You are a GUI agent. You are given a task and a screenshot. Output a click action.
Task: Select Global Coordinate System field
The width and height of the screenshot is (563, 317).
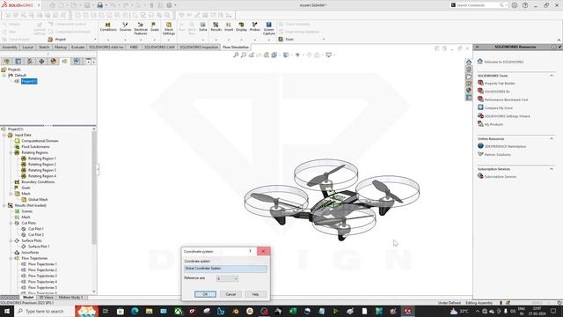tap(225, 269)
